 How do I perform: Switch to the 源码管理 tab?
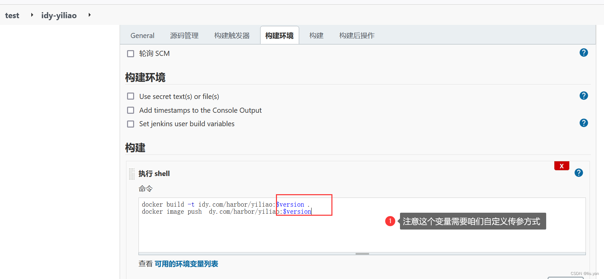coord(184,35)
